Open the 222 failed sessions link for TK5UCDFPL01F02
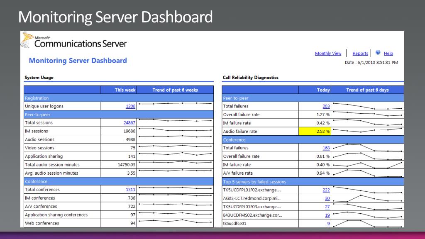The image size is (425, 239). tap(326, 190)
